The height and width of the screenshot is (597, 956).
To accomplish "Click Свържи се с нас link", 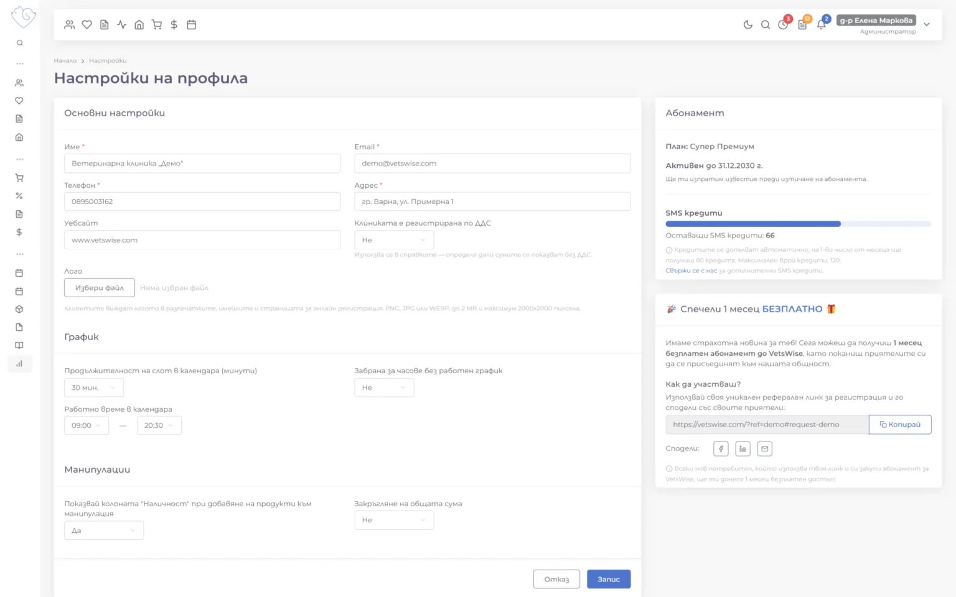I will click(691, 271).
